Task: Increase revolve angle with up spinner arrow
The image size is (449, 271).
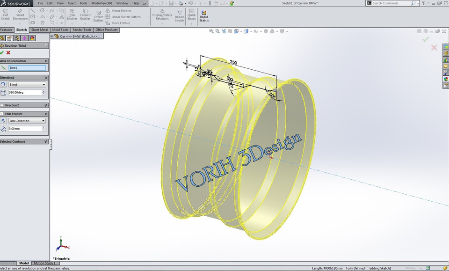Action: pos(44,90)
